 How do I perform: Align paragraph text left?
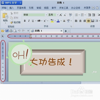pos(76,21)
